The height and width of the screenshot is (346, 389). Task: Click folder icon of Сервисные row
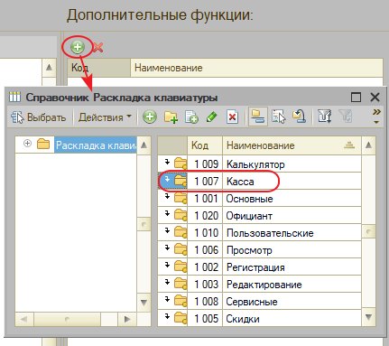click(x=181, y=301)
